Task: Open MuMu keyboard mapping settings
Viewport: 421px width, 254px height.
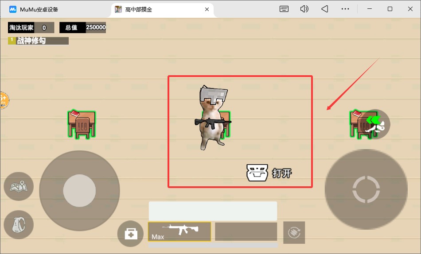Action: 284,9
